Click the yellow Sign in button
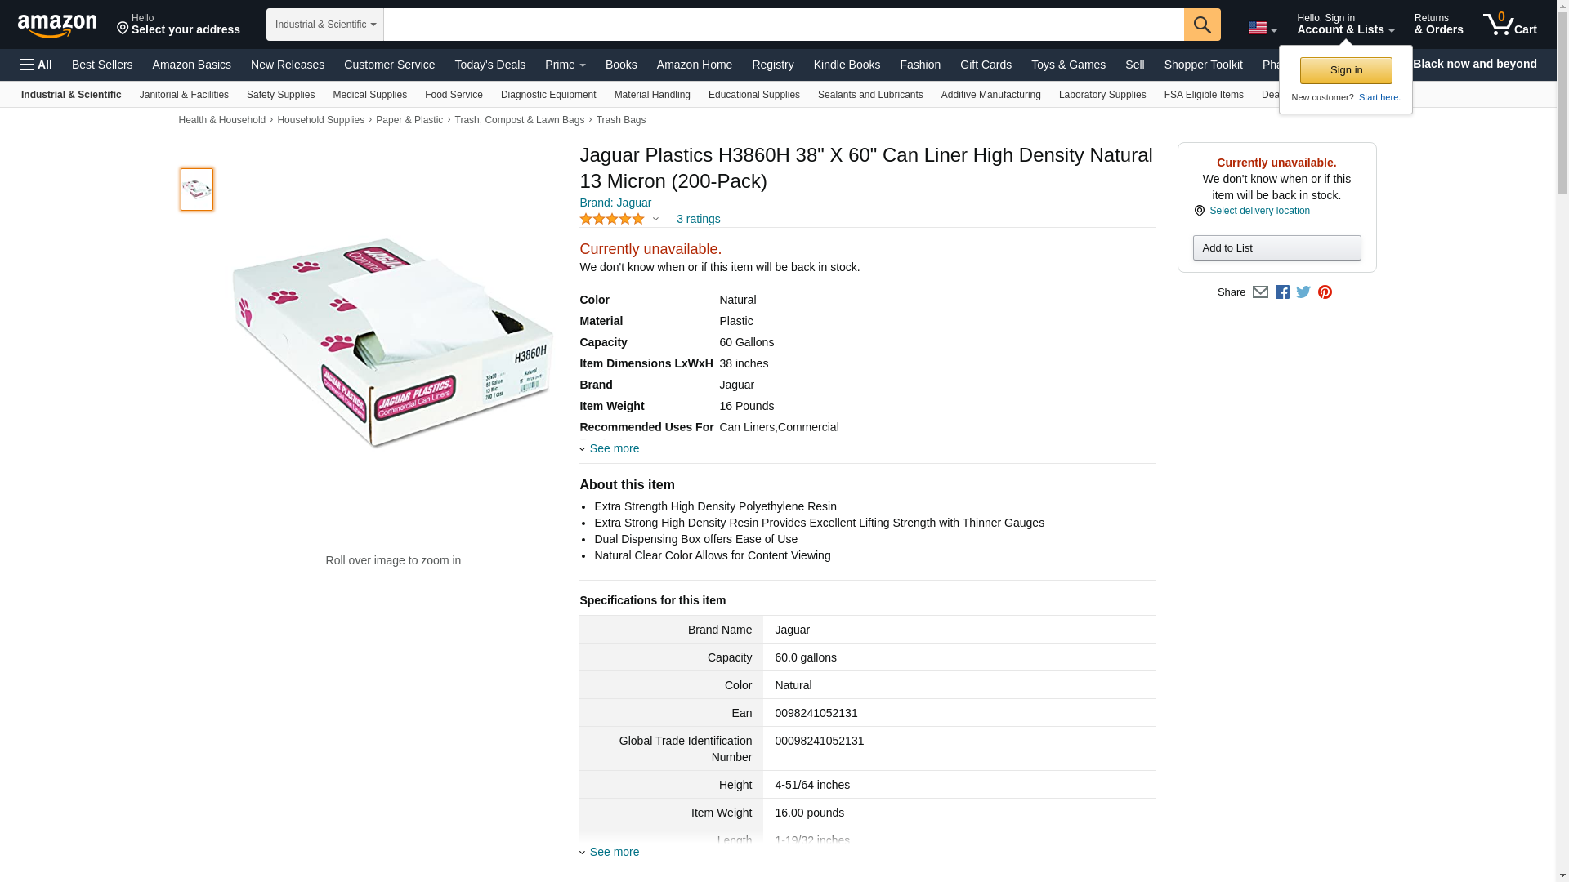This screenshot has height=882, width=1569. pos(1345,70)
